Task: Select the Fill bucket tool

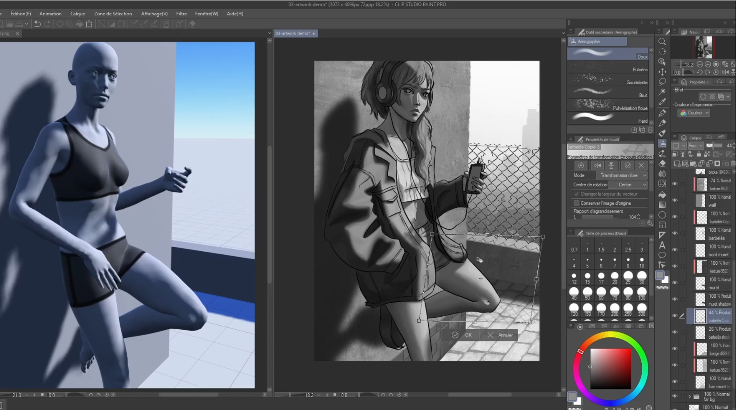Action: pyautogui.click(x=662, y=195)
